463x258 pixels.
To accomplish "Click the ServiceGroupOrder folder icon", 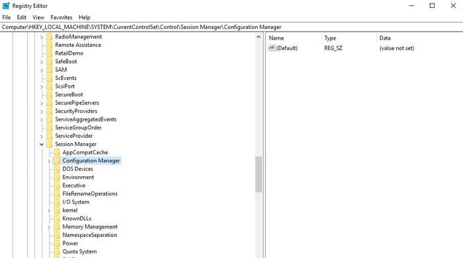I will coord(50,127).
